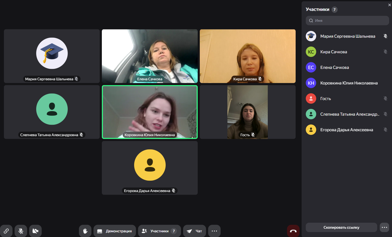
Task: Open the more options menu beside Скопировать ссылку
Action: click(x=384, y=227)
